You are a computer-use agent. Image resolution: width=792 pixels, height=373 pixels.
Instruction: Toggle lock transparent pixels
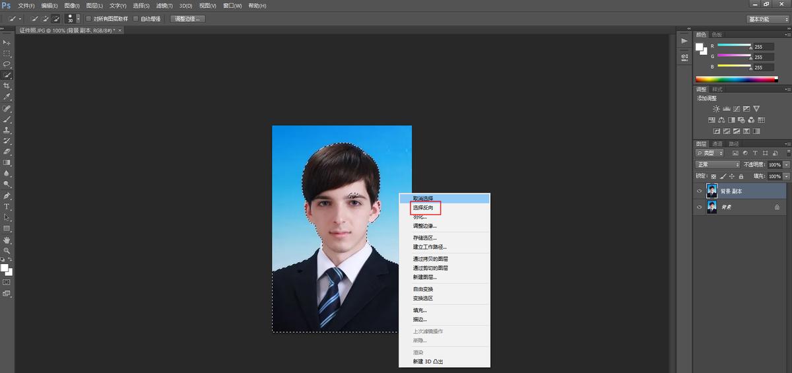713,176
